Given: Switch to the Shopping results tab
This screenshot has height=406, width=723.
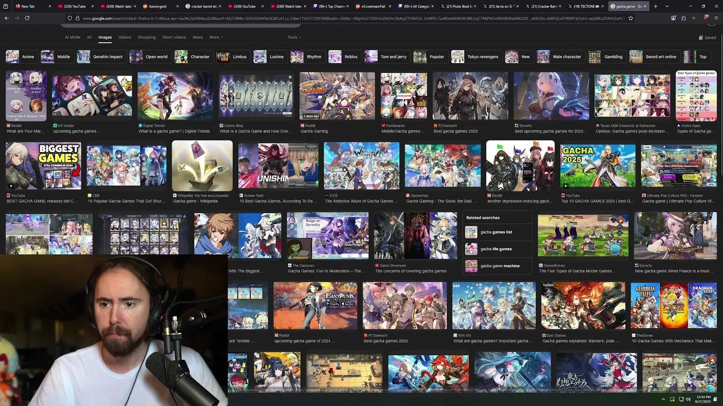Looking at the screenshot, I should click(146, 37).
